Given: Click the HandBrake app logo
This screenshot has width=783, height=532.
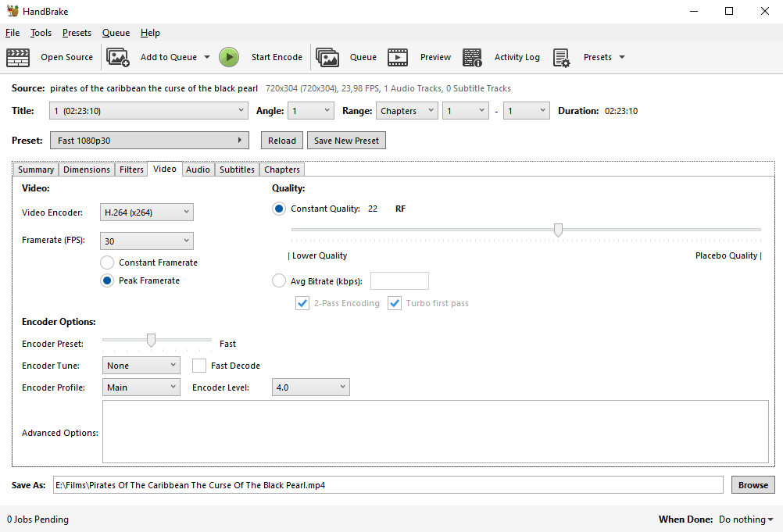Looking at the screenshot, I should [x=13, y=10].
